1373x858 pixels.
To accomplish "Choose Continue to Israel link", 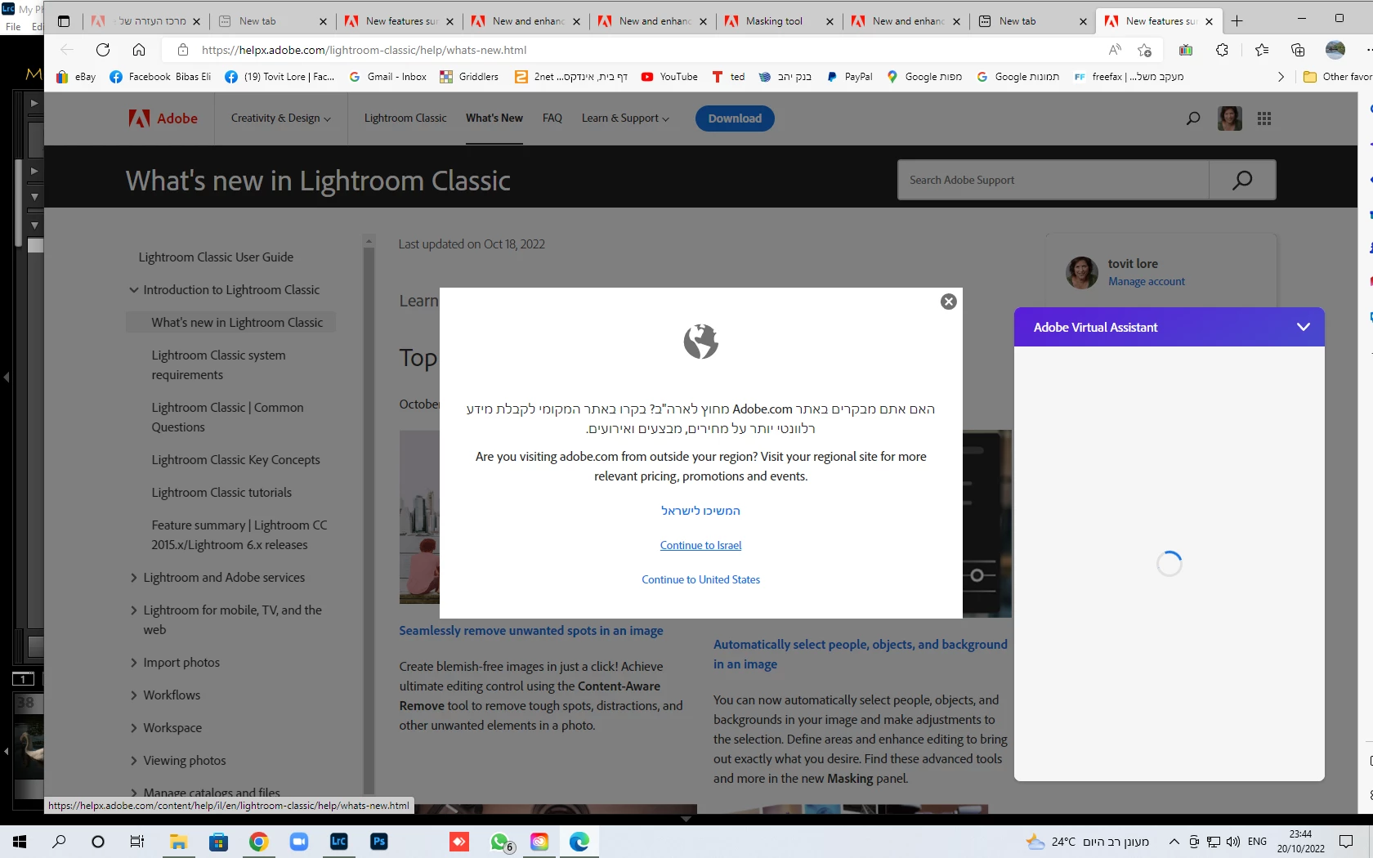I will pyautogui.click(x=700, y=545).
